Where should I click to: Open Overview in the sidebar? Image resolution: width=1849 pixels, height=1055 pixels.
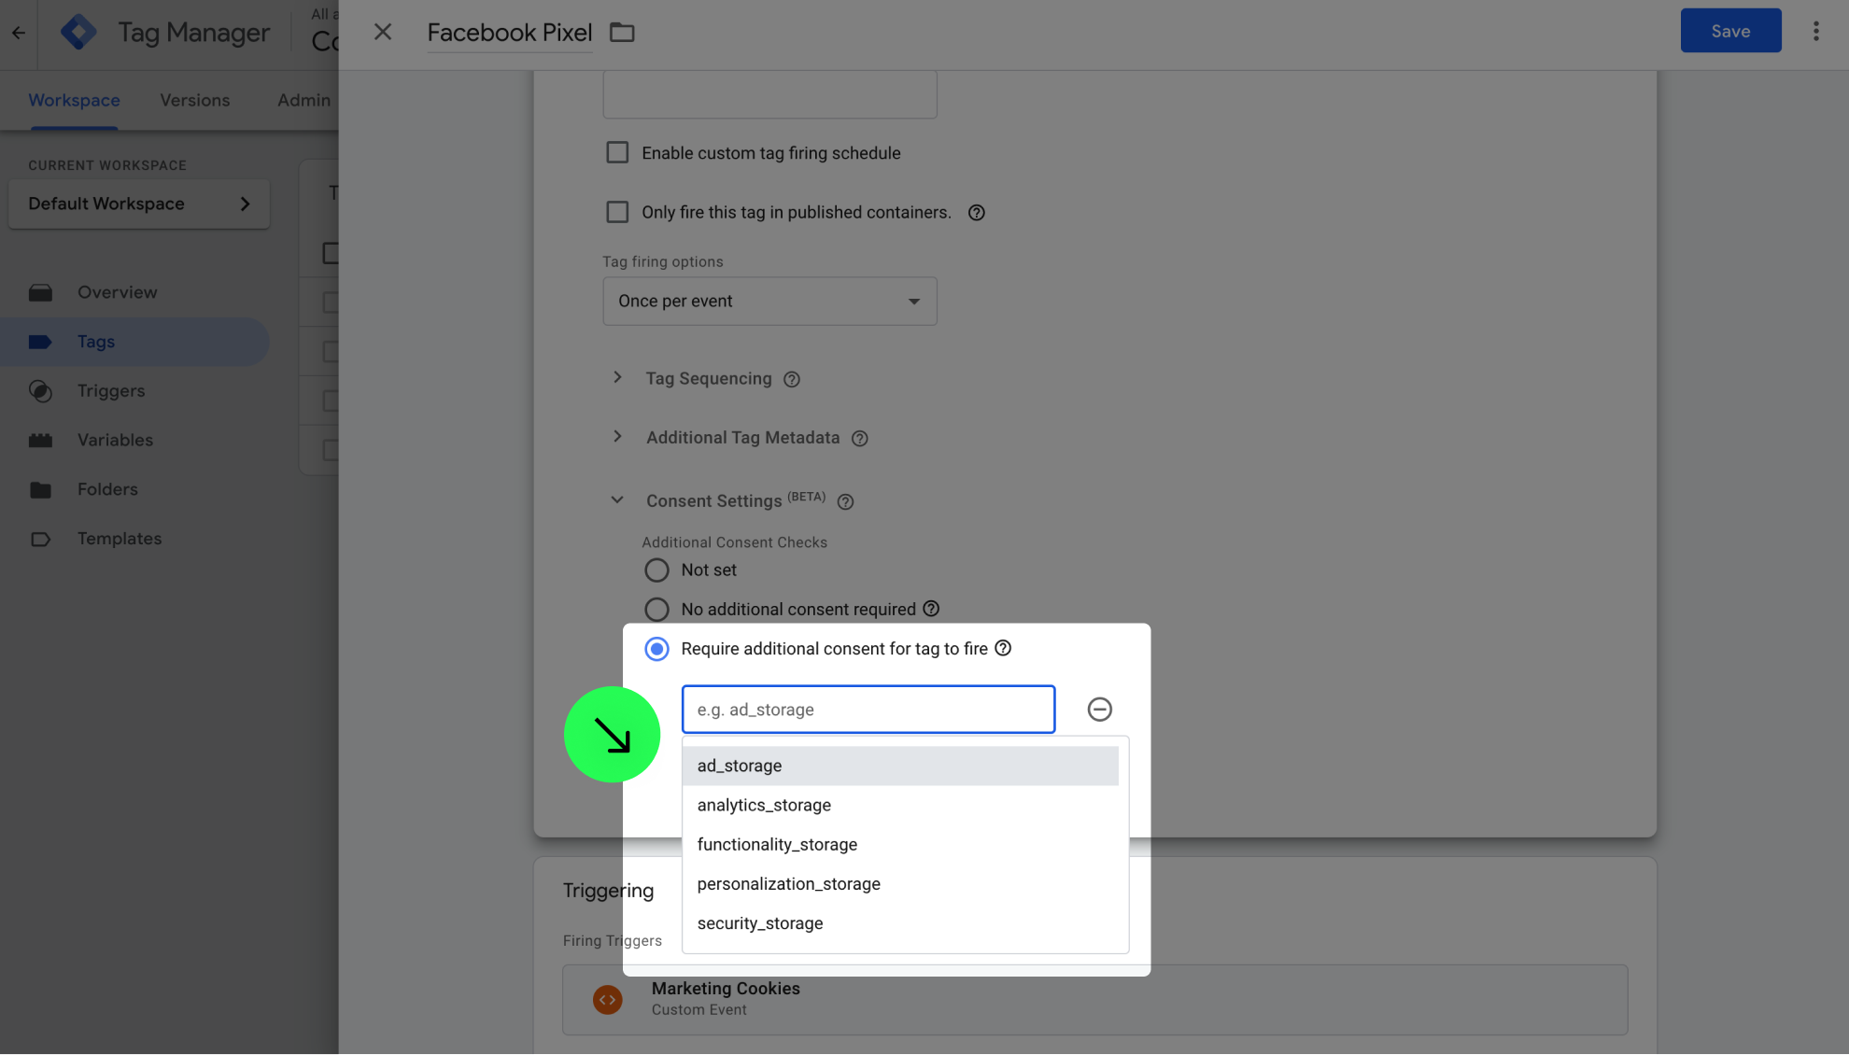pos(117,292)
